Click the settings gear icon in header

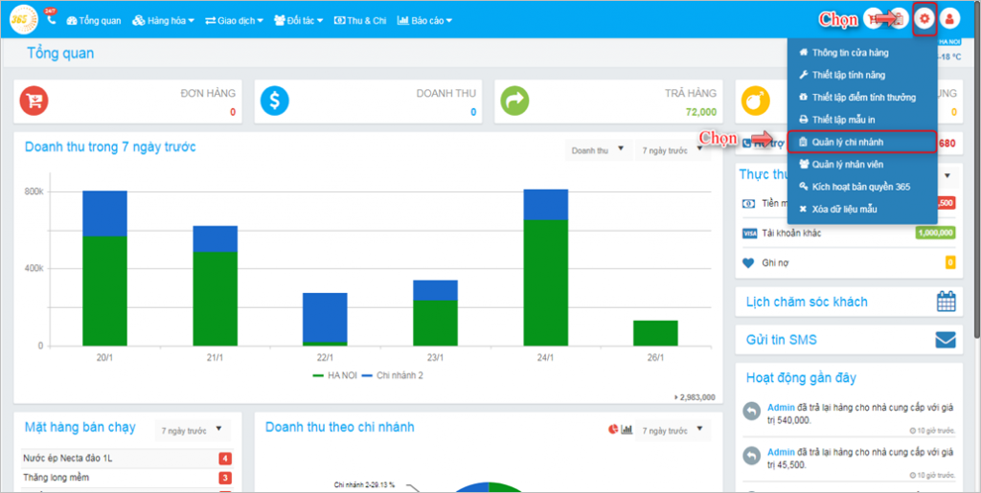point(924,19)
